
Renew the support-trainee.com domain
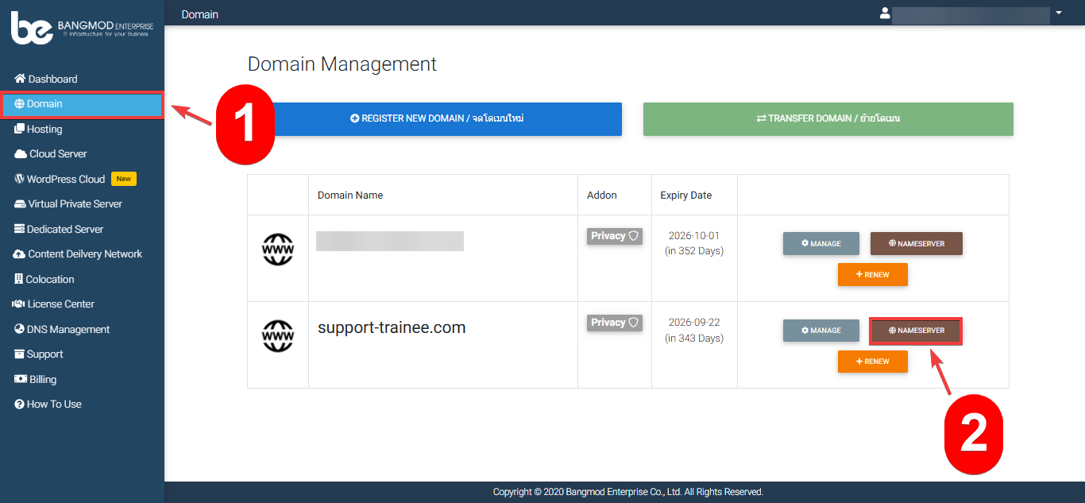pyautogui.click(x=872, y=362)
